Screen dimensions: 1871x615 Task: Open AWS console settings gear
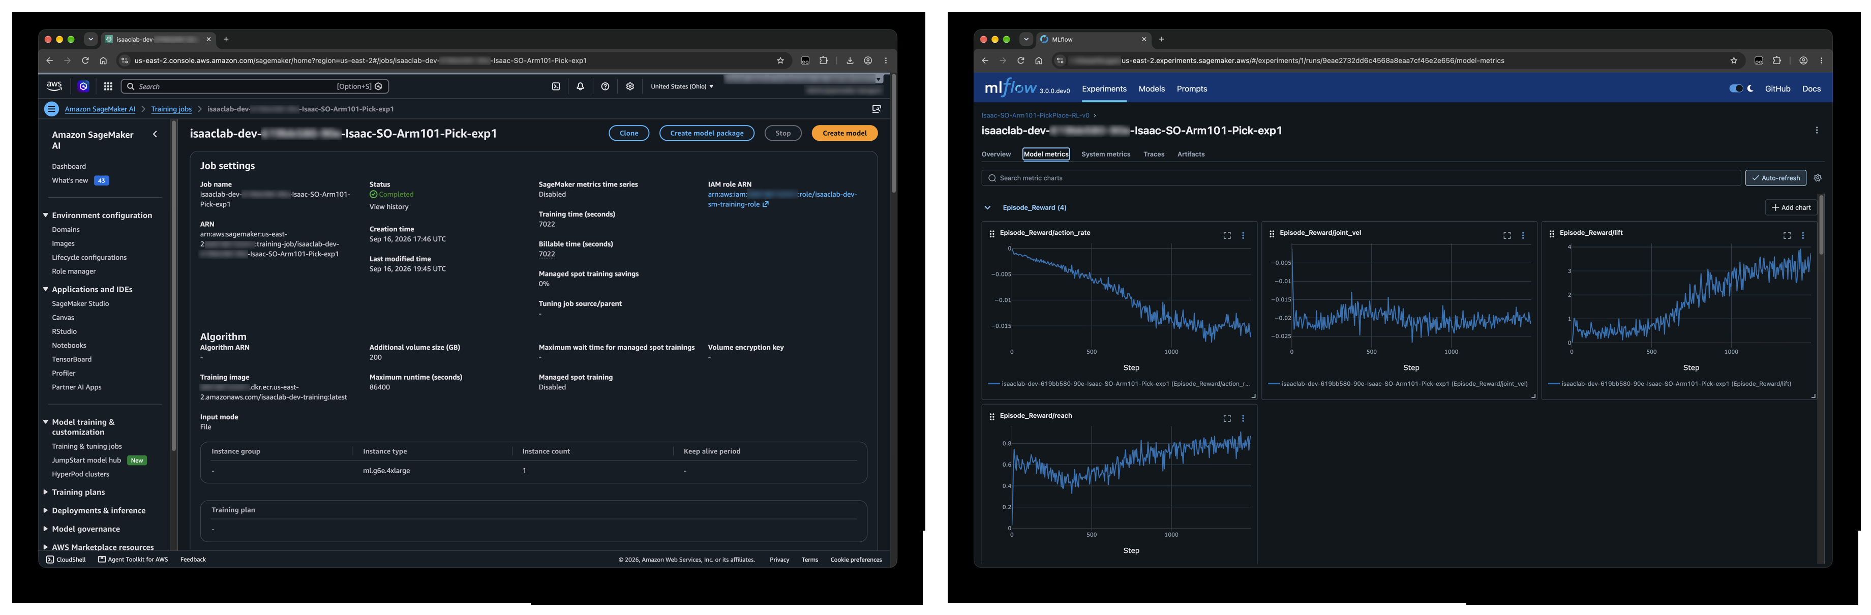click(630, 86)
